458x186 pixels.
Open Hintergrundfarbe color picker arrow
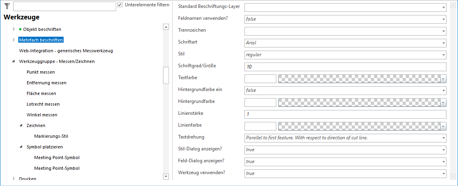point(443,102)
